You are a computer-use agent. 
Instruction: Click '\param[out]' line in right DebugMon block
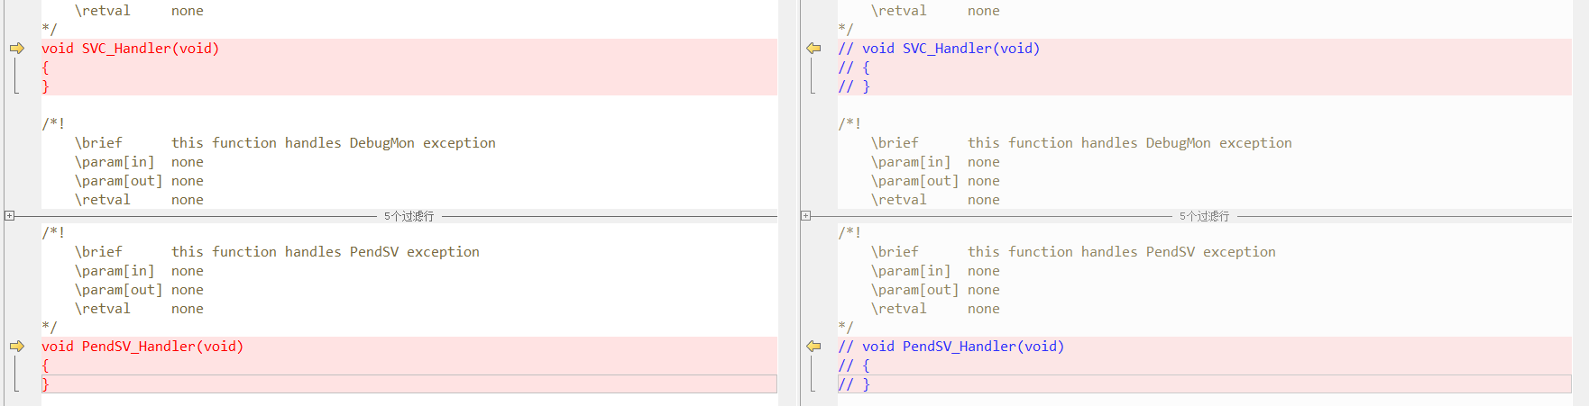click(935, 181)
